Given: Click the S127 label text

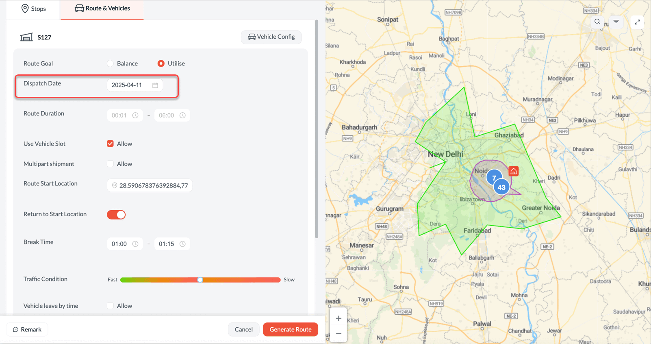Looking at the screenshot, I should tap(44, 37).
